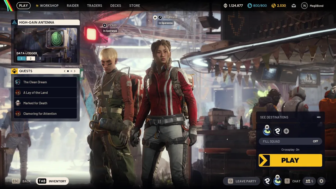Switch to the WORKSHOP tab
Screen dimensions: 336x189
point(49,6)
